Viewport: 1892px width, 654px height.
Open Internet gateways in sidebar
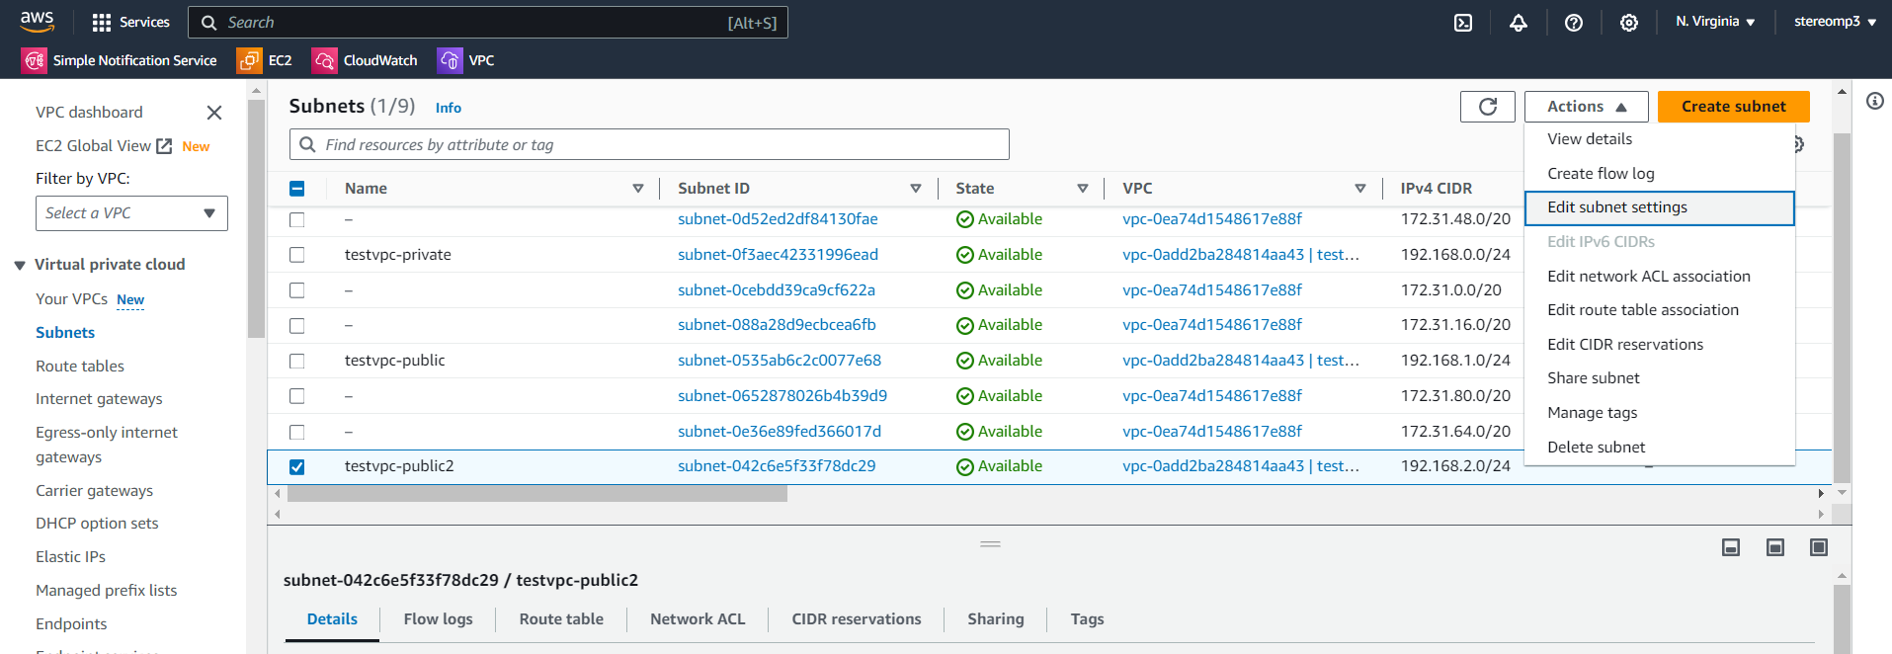pyautogui.click(x=99, y=399)
